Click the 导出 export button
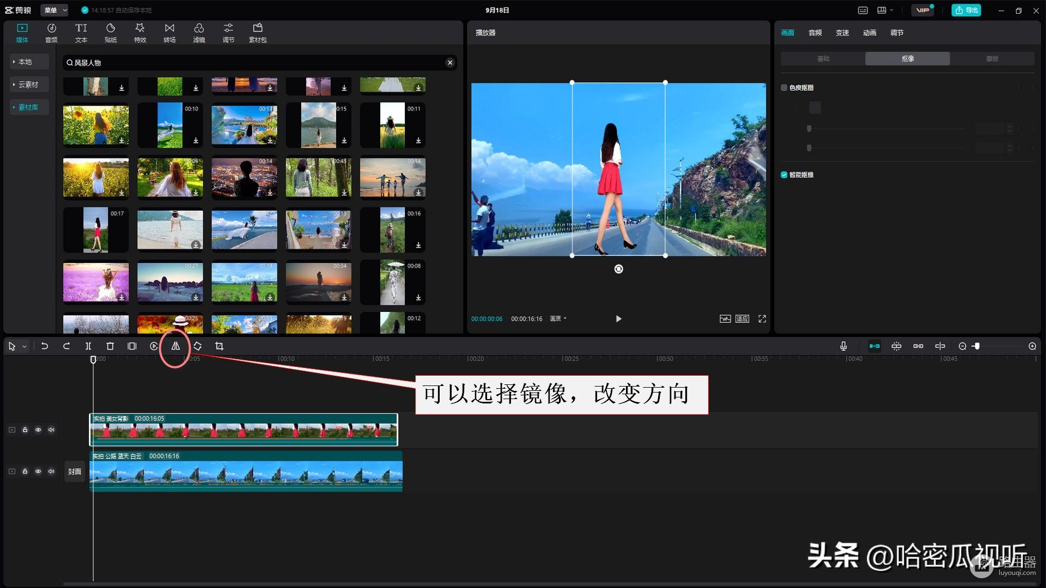 [x=966, y=10]
